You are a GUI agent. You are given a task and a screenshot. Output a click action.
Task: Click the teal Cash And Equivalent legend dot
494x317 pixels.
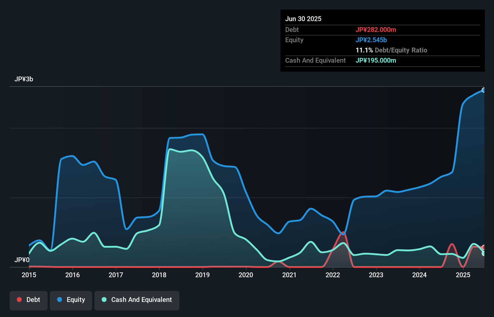click(104, 300)
